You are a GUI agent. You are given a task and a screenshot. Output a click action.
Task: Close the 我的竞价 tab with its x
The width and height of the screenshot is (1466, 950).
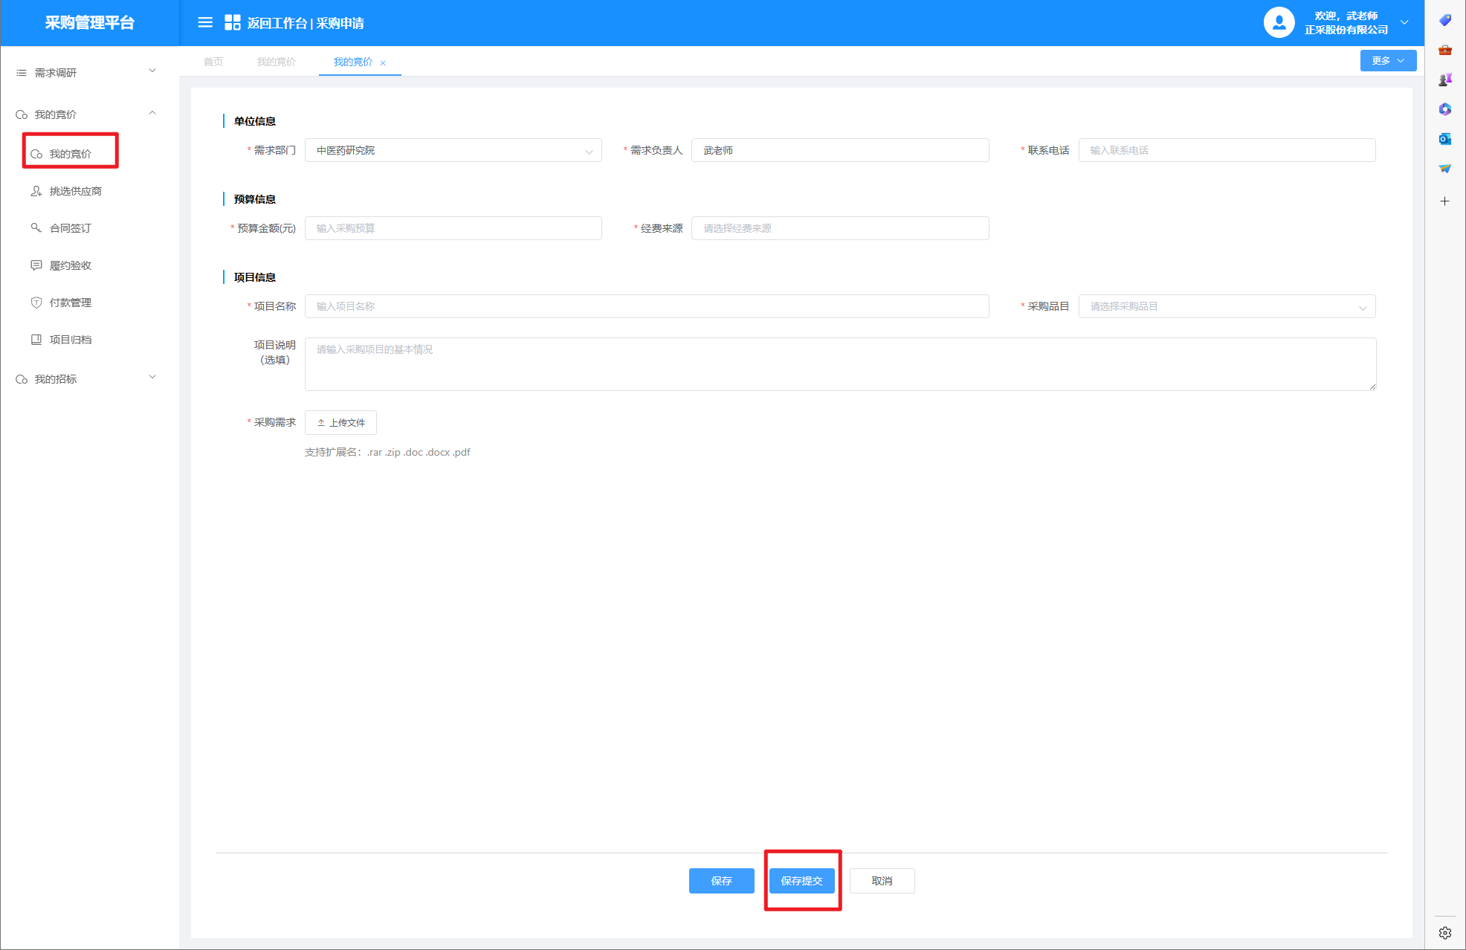pyautogui.click(x=383, y=63)
